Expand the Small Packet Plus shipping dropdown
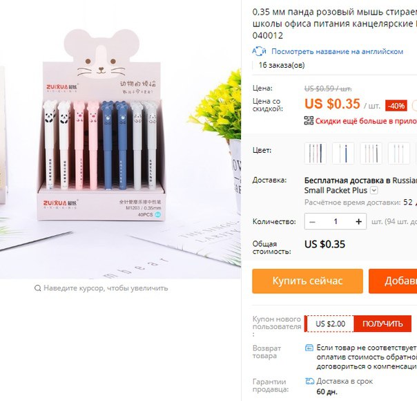This screenshot has width=417, height=401. [374, 190]
